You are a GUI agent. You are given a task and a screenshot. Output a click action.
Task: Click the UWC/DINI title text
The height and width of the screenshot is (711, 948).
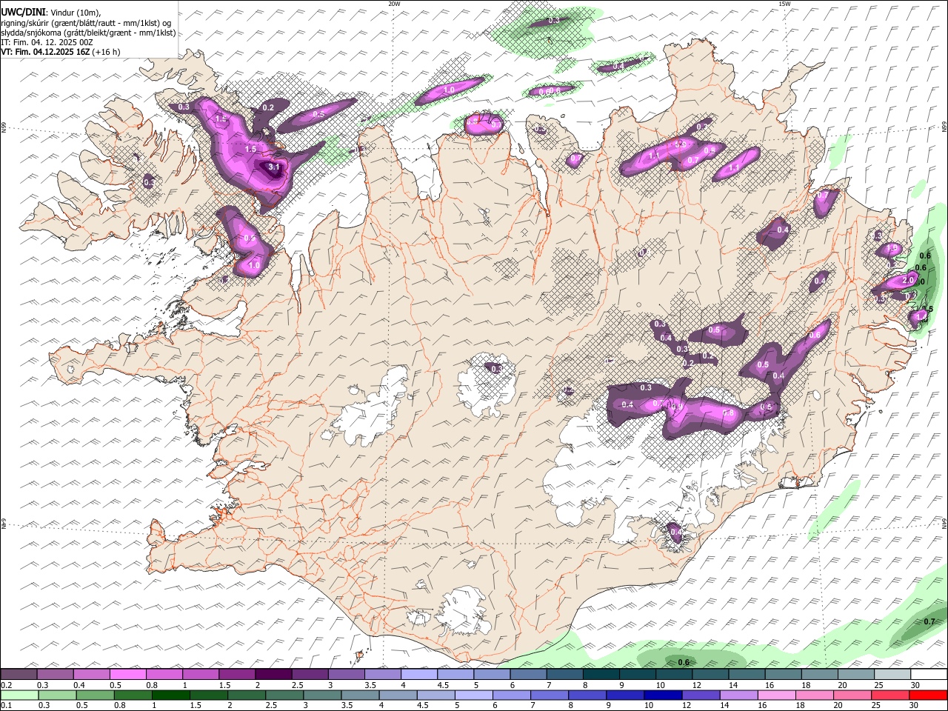[x=24, y=13]
